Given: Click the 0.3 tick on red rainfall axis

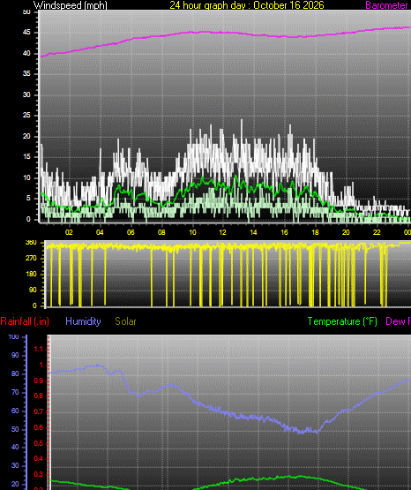Looking at the screenshot, I should pyautogui.click(x=39, y=474).
